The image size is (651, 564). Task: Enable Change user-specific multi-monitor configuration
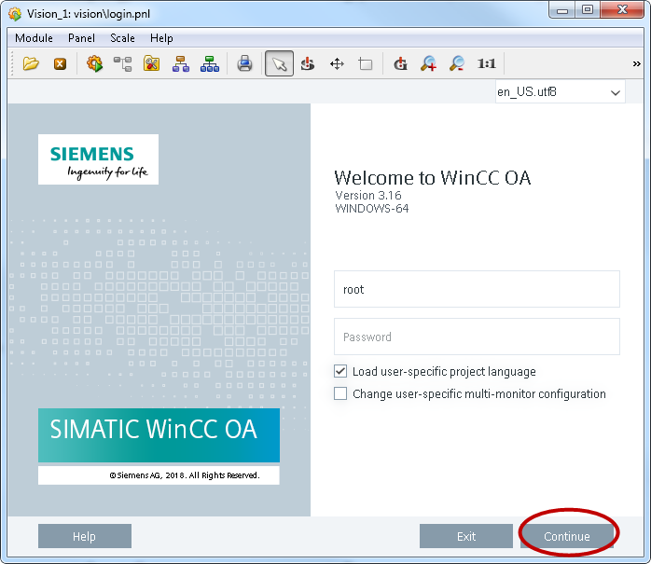click(340, 394)
